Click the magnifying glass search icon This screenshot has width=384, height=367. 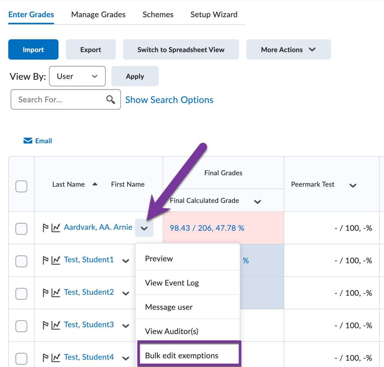pyautogui.click(x=110, y=100)
